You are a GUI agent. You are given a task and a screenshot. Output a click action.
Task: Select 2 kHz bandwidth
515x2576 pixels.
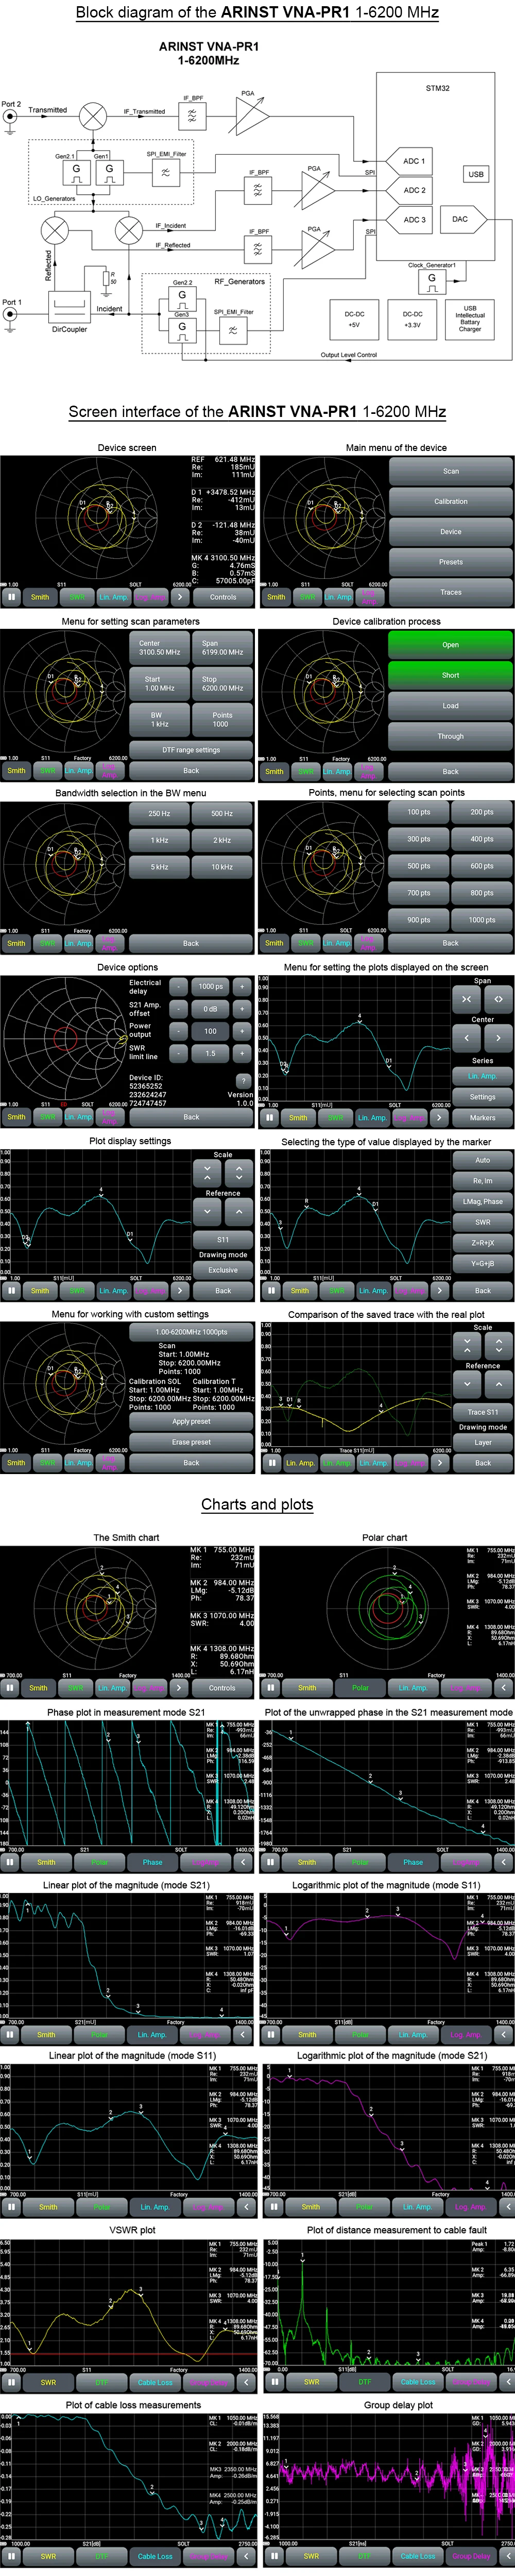coord(222,840)
